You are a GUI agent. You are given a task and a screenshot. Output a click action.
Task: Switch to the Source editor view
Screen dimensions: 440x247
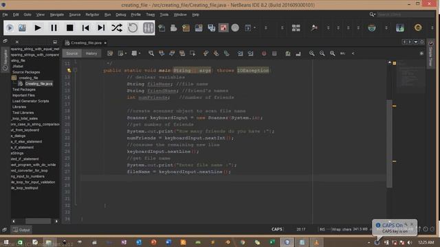coord(71,54)
